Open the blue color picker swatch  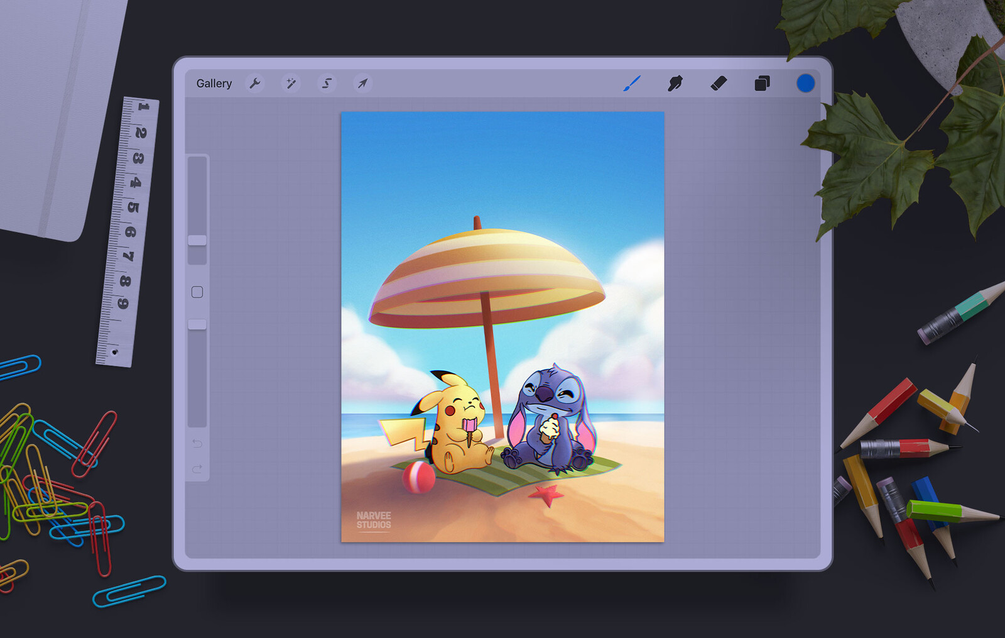[805, 83]
